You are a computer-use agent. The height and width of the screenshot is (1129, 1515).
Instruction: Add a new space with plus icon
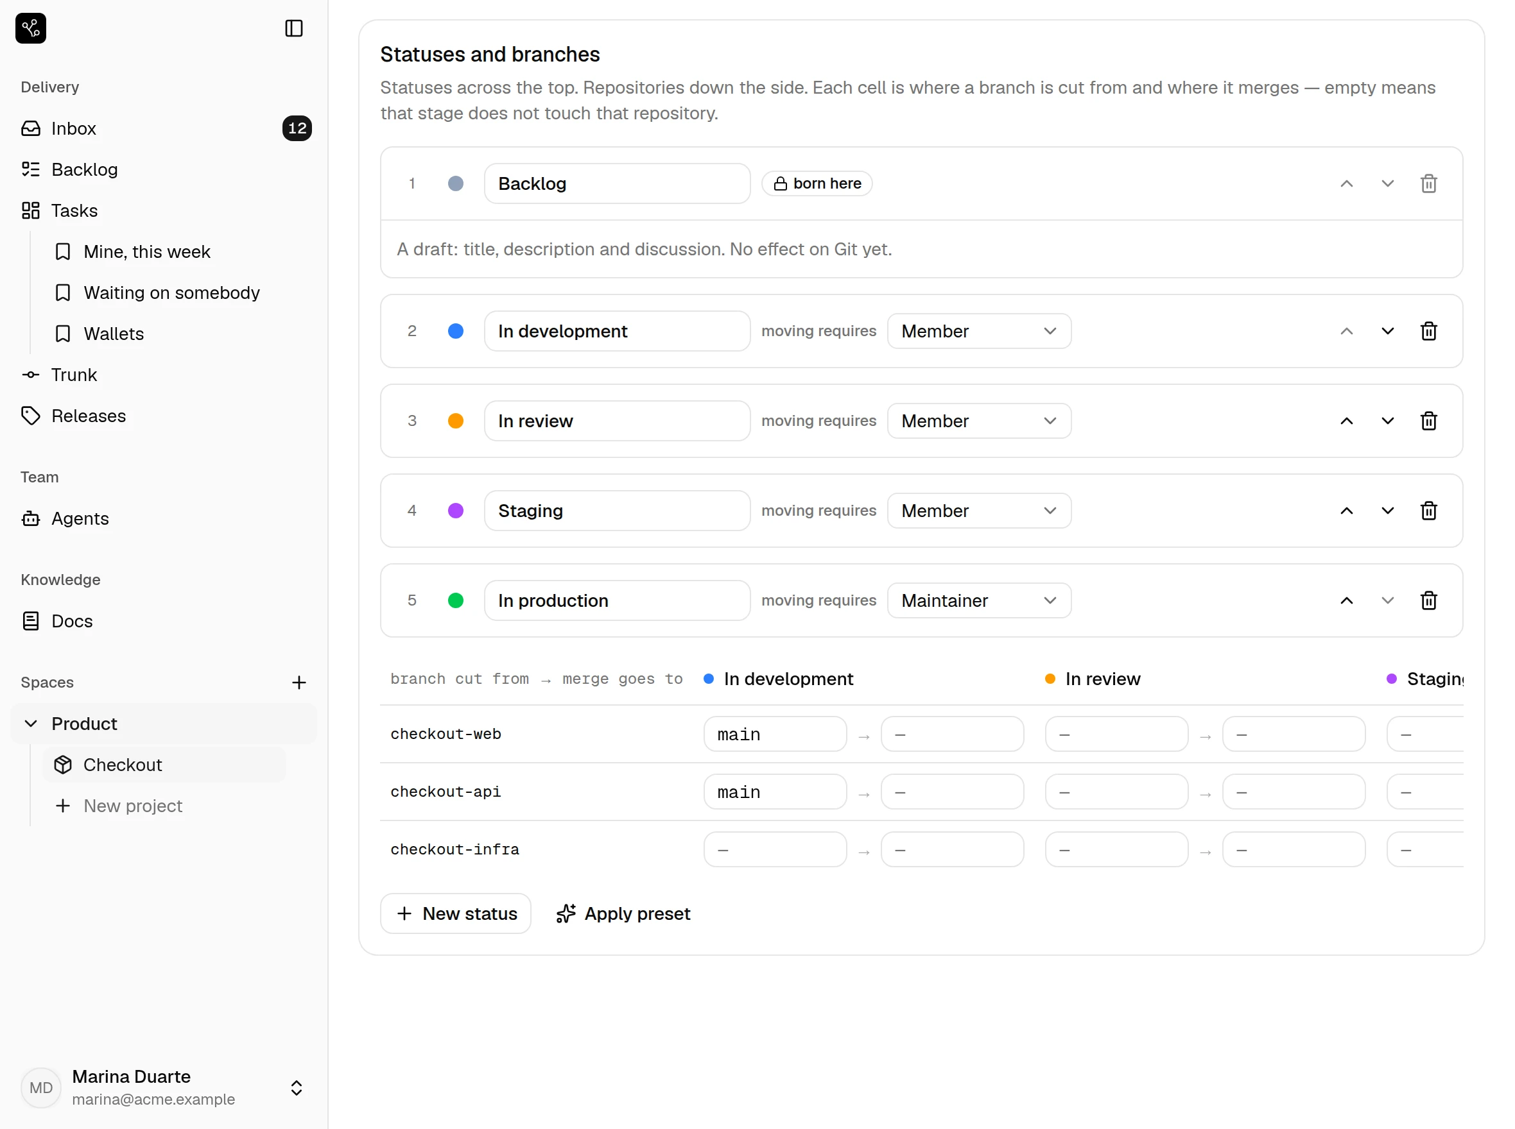pyautogui.click(x=299, y=682)
